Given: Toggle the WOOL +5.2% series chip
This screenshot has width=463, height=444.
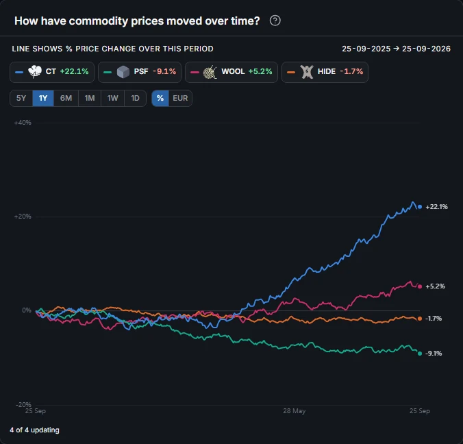Looking at the screenshot, I should [x=231, y=72].
